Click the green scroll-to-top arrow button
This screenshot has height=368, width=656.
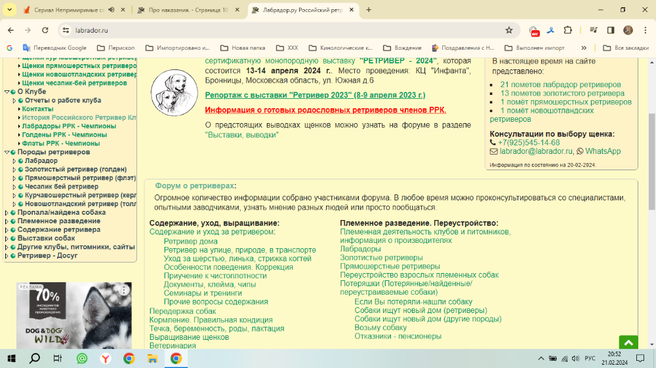click(628, 342)
